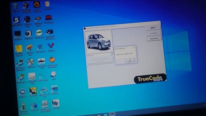Click the Remotes button in TrueCode
Viewport: 206px width, 116px height.
(154, 39)
